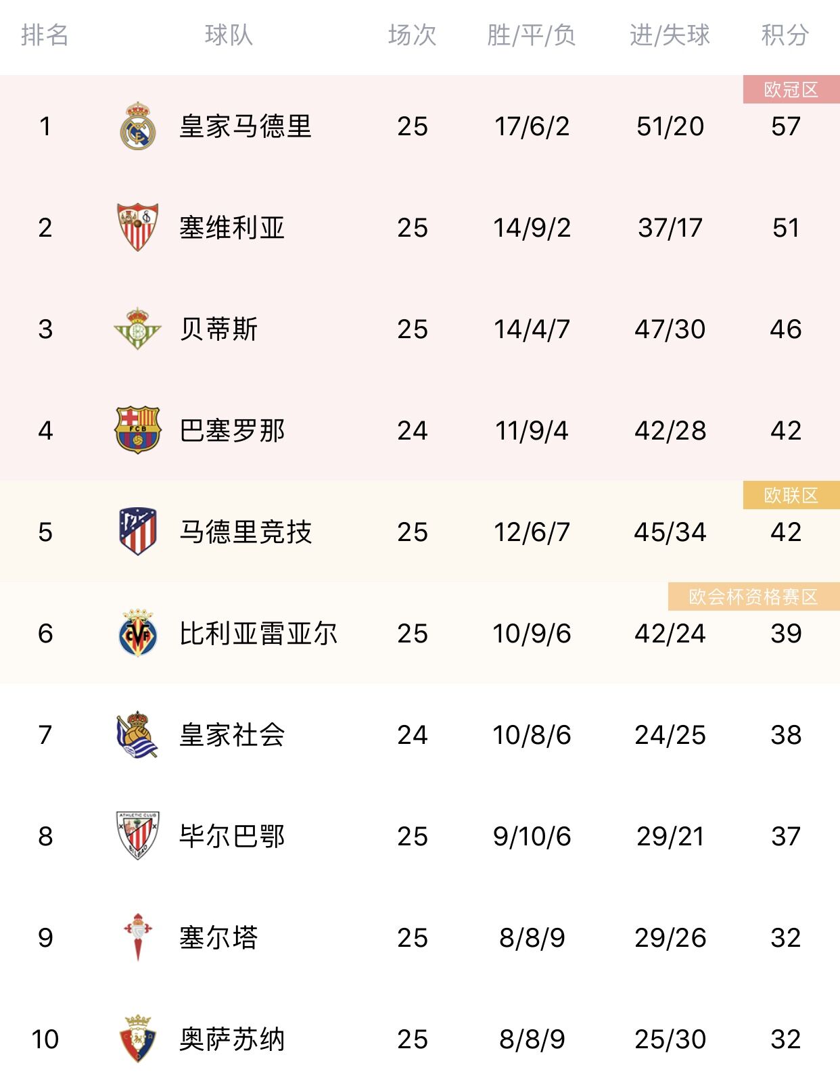Screen dimensions: 840x1078
Task: Select the 进/失球 column header
Action: [x=670, y=35]
